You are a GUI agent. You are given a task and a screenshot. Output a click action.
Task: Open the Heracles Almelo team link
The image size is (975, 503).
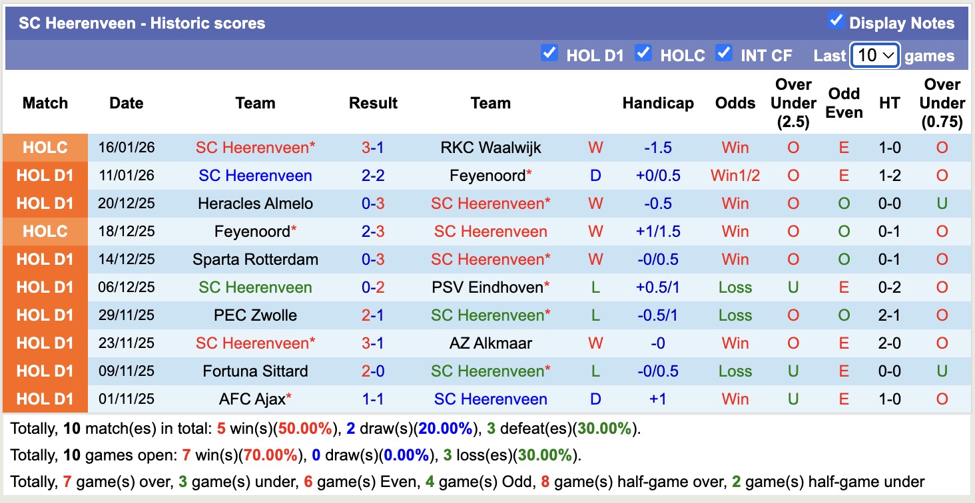point(256,204)
